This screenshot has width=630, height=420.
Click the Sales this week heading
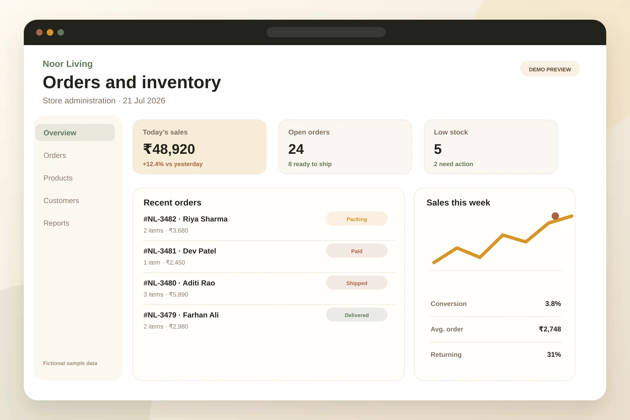pos(458,203)
